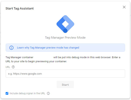Click the help icon next to URL label
Viewport: 131px width, 100px height.
coord(13,67)
